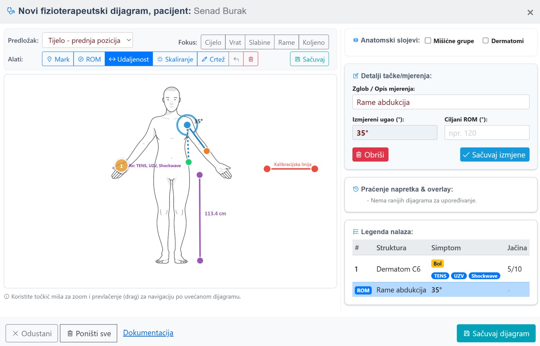540x346 pixels.
Task: Switch focus to Koljeno
Action: point(314,42)
